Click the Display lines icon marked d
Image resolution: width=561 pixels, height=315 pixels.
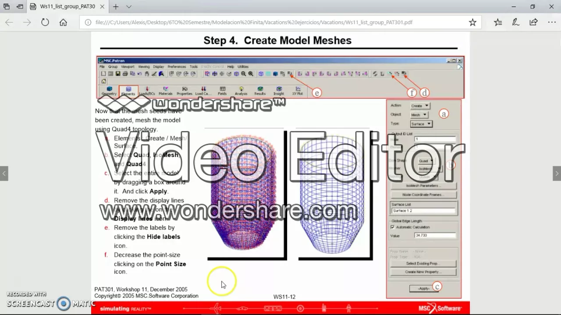point(404,73)
